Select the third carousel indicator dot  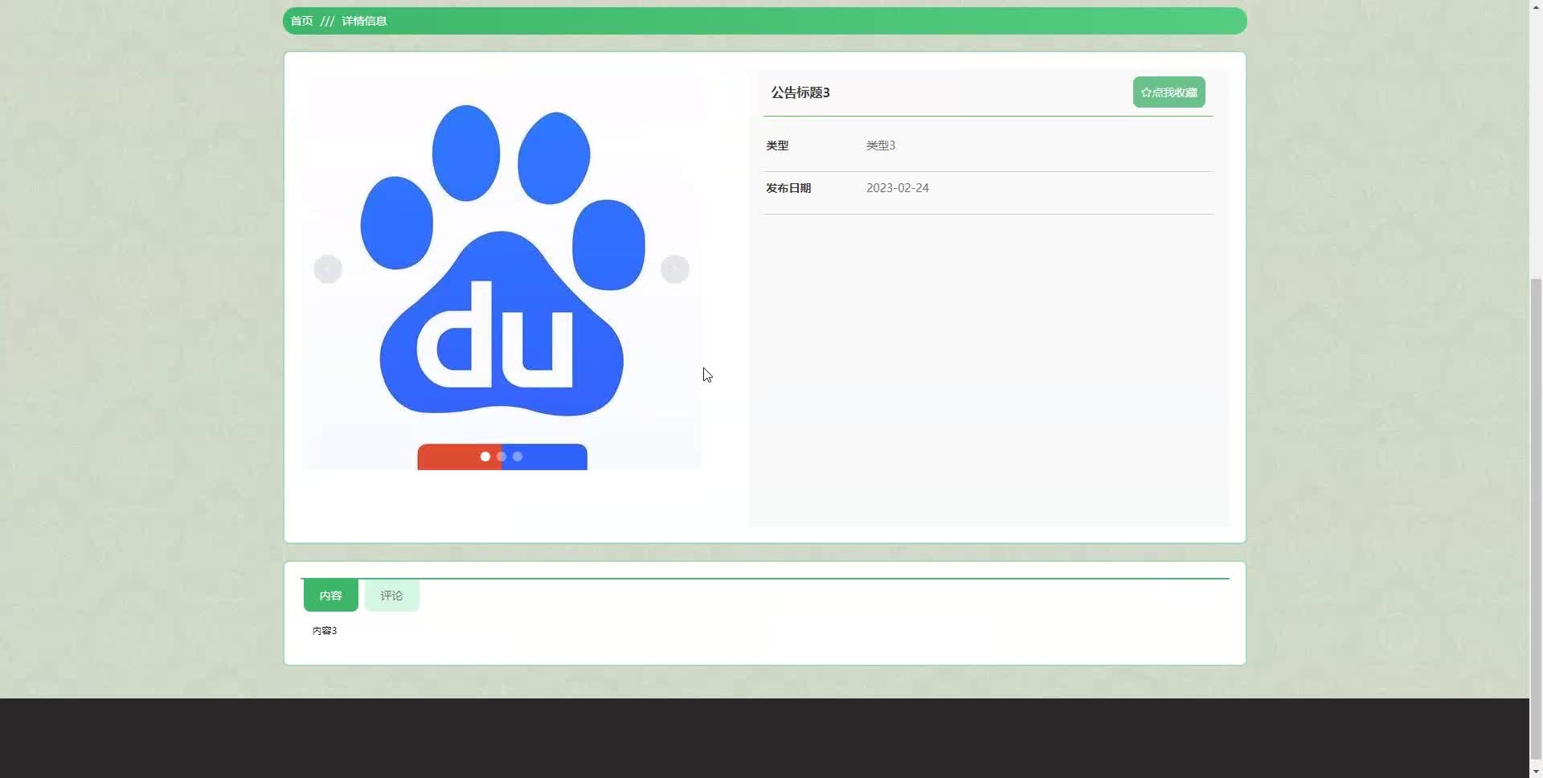518,457
